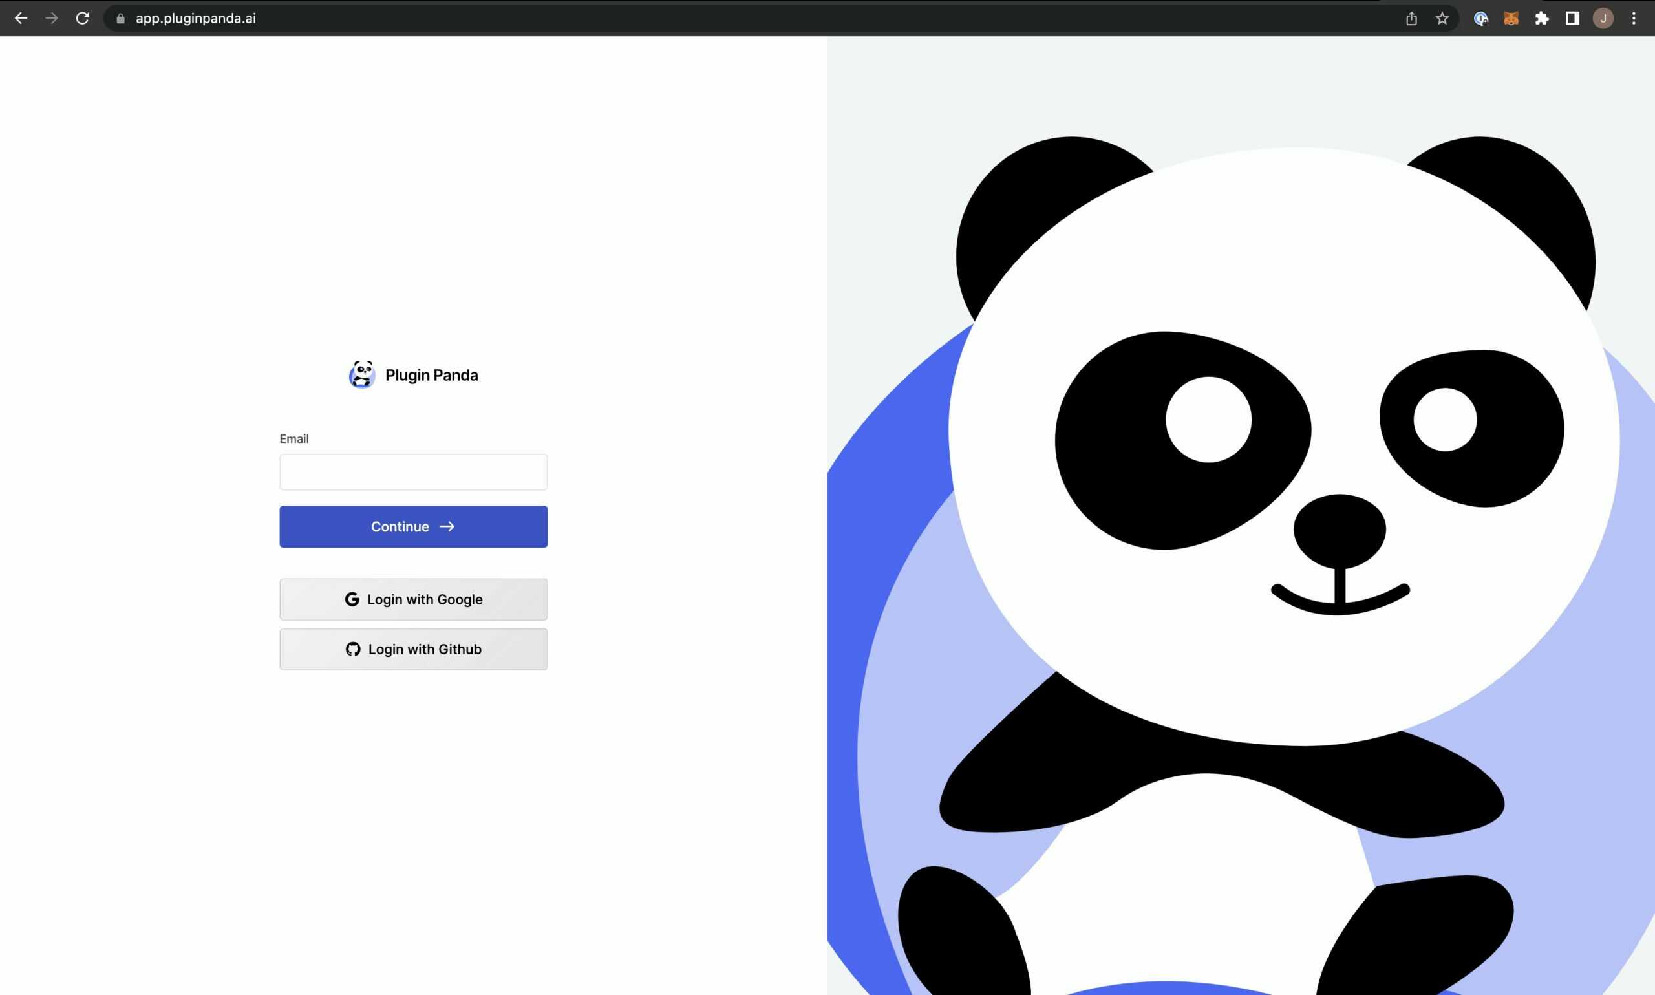Open the Extensions puzzle-piece menu
Screen dimensions: 1655x995
(x=1542, y=18)
